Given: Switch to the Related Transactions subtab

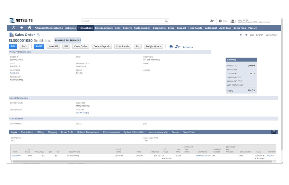Looking at the screenshot, I should tap(88, 132).
